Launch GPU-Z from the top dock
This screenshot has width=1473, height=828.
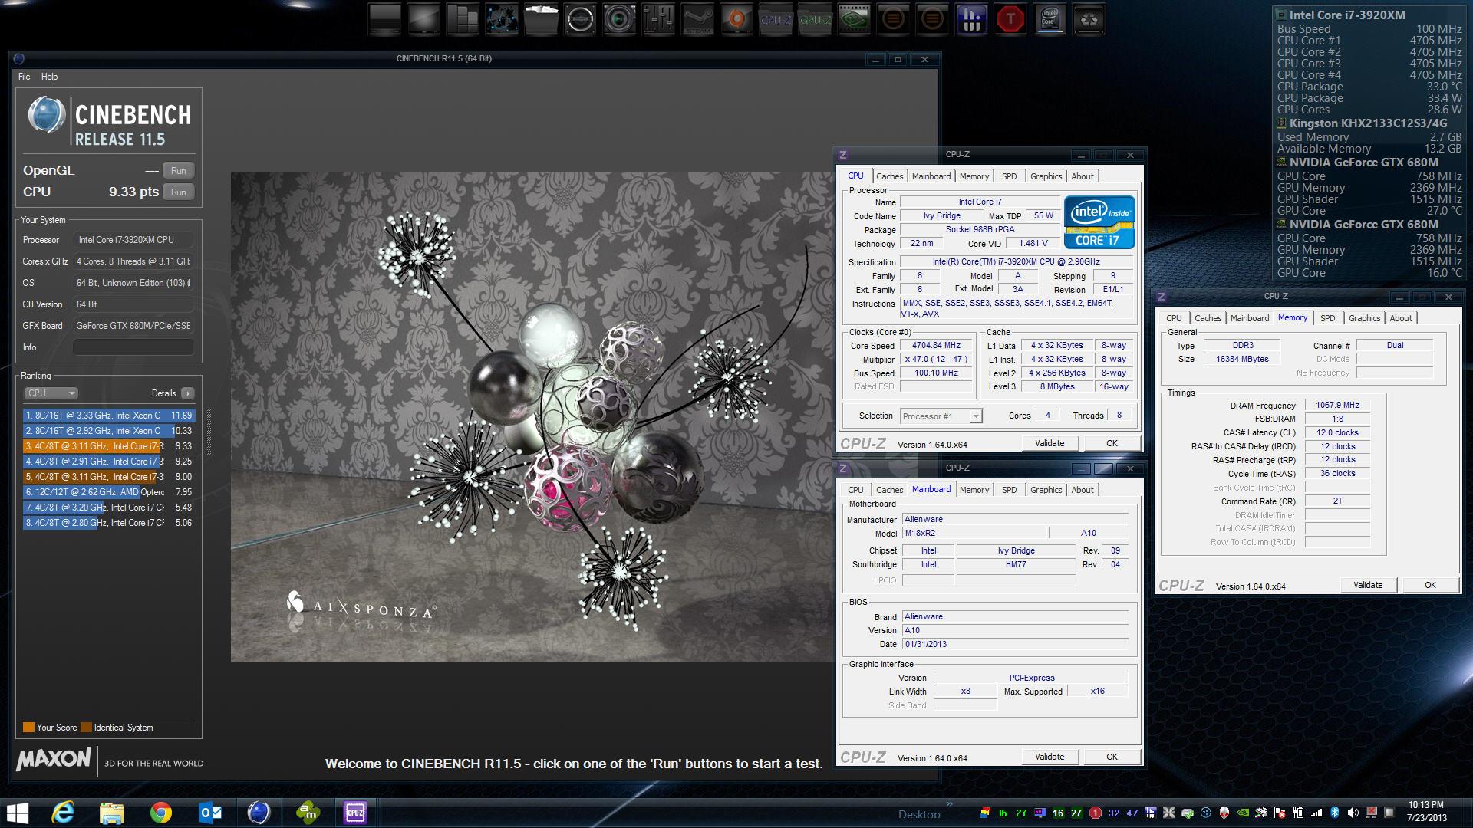coord(814,20)
